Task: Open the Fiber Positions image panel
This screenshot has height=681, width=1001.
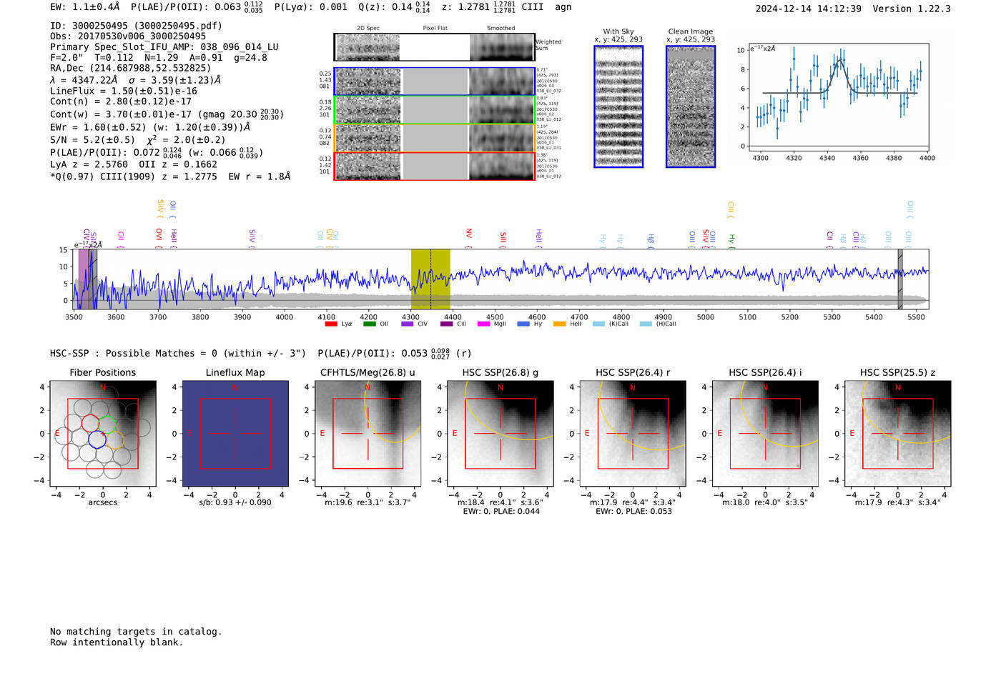Action: [103, 434]
